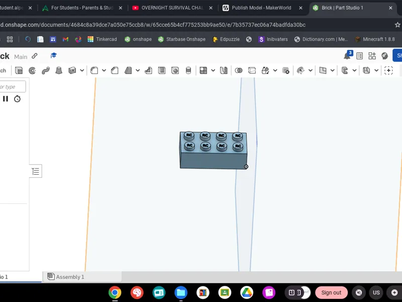Image resolution: width=402 pixels, height=302 pixels.
Task: Select the Boolean tool
Action: click(x=239, y=70)
